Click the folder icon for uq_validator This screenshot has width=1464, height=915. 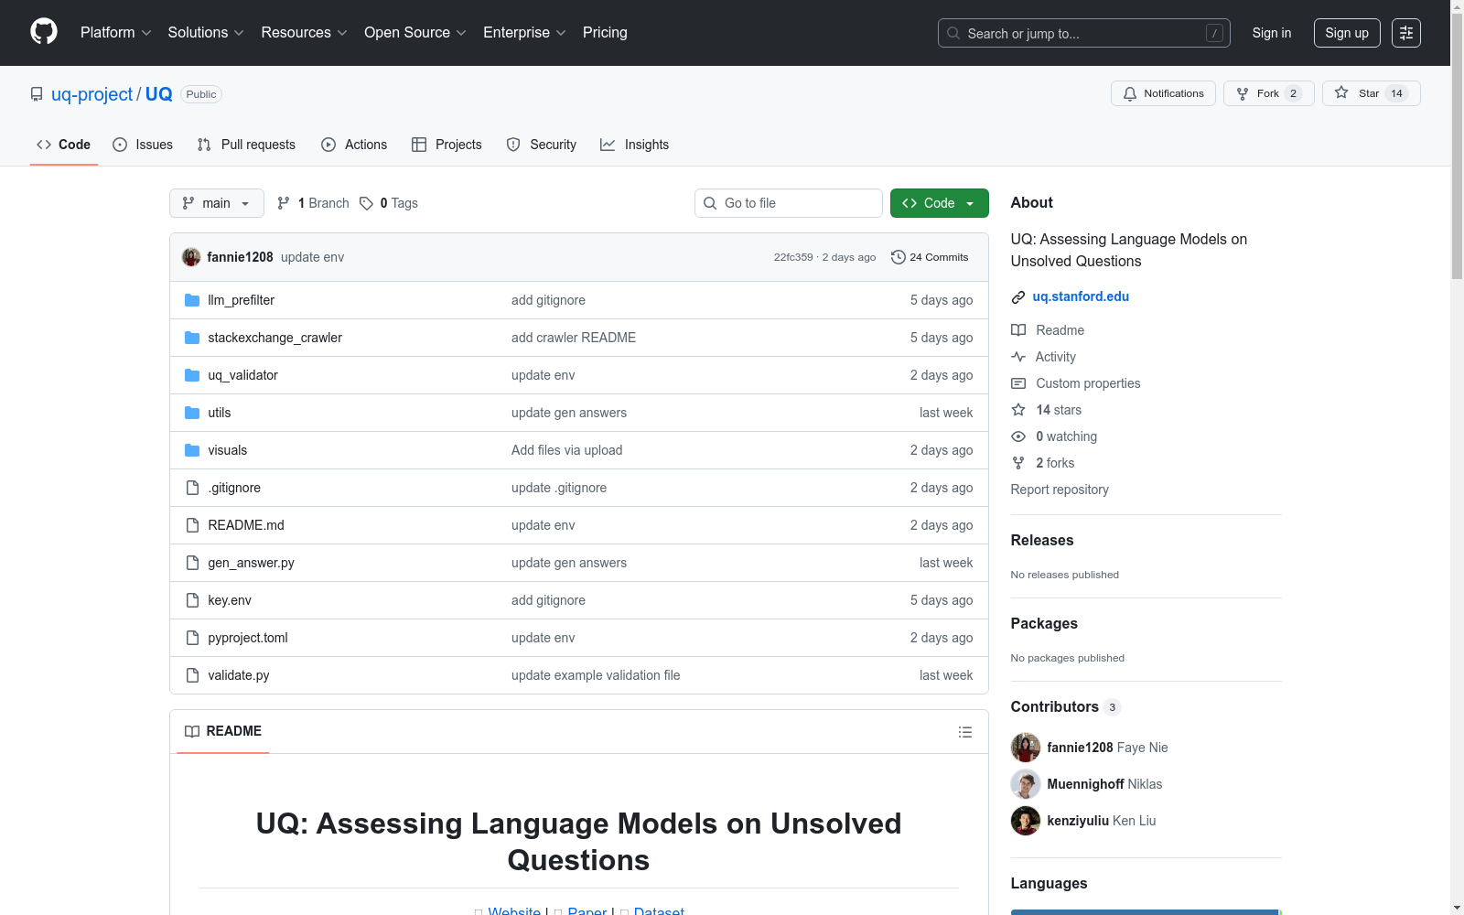pyautogui.click(x=192, y=375)
